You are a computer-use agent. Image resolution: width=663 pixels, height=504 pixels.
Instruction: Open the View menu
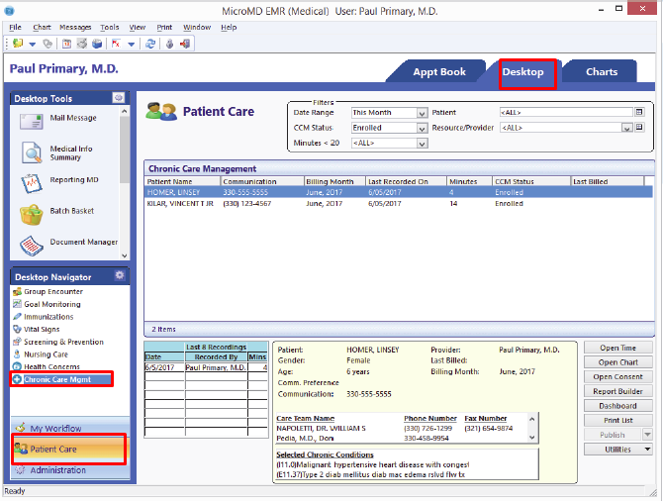tap(138, 27)
